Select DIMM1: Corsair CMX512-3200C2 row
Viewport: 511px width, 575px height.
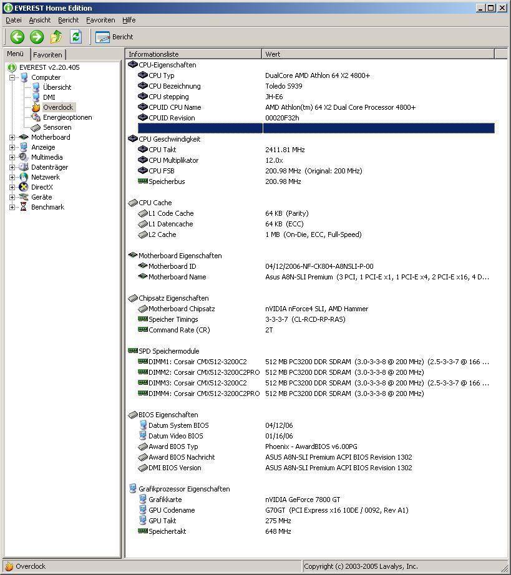(x=316, y=362)
